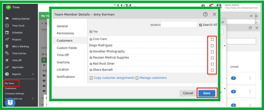Select the Overtime tab
The width and height of the screenshot is (264, 110).
pyautogui.click(x=63, y=62)
